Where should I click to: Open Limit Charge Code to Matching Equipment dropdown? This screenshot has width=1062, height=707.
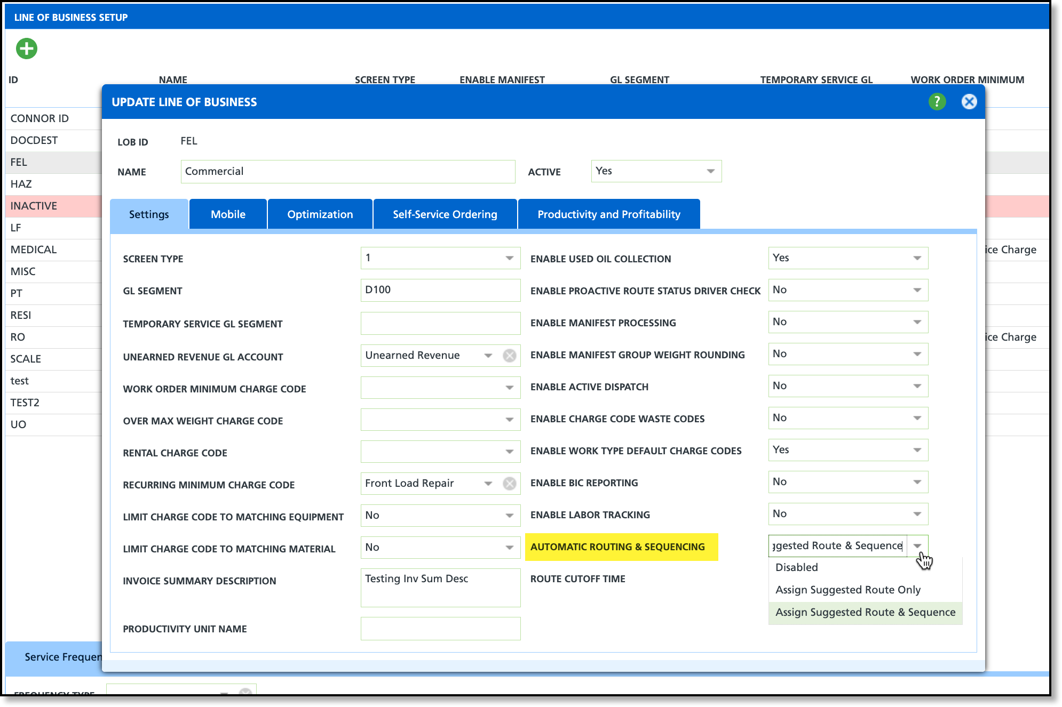tap(509, 516)
